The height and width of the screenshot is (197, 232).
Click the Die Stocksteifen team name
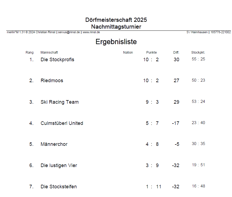59,187
